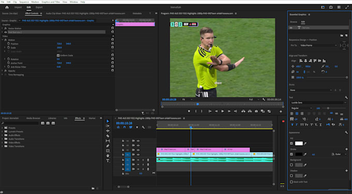Open Text section wrench settings
The image size is (352, 194).
346,98
